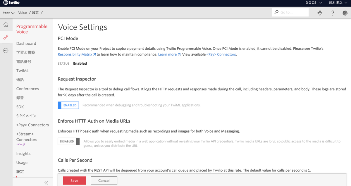Toggle Request Inspector ENABLED switch
The width and height of the screenshot is (351, 186).
tap(68, 105)
